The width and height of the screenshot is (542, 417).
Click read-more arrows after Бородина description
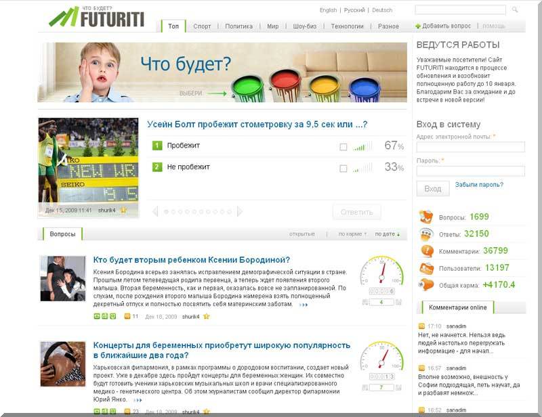pos(304,305)
